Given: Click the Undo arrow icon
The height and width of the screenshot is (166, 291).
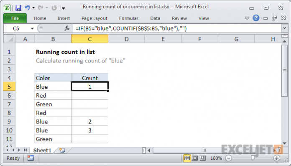Looking at the screenshot, I should [27, 8].
